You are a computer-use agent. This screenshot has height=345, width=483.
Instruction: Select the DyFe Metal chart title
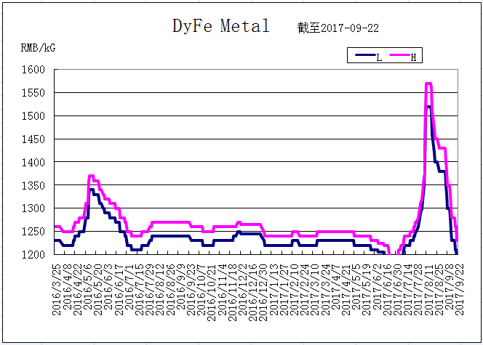[x=221, y=26]
